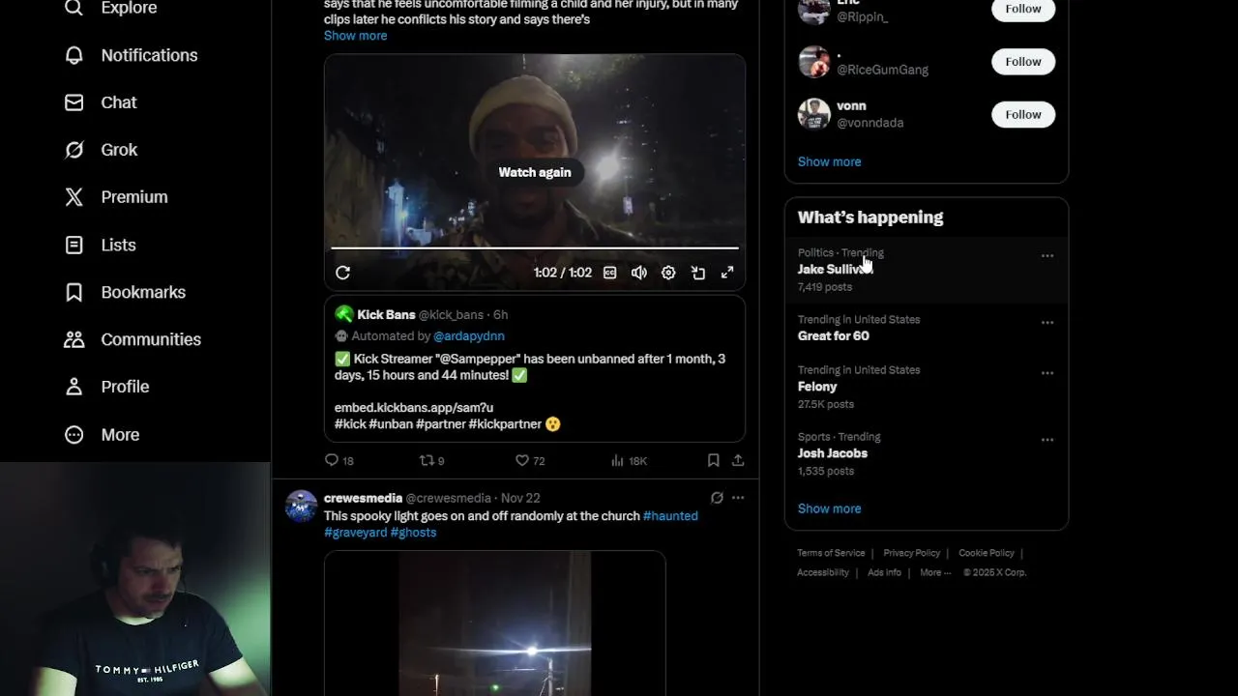
Task: Click Watch again on the video
Action: tap(535, 172)
